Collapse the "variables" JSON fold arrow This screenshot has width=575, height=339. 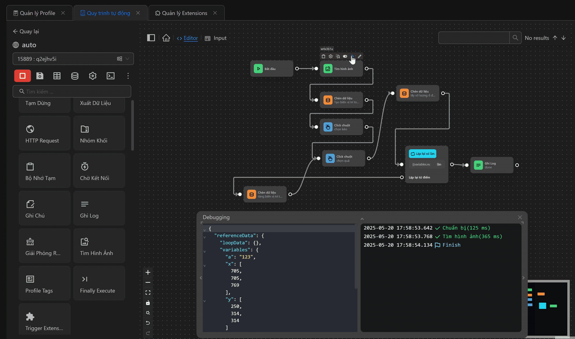coord(204,251)
